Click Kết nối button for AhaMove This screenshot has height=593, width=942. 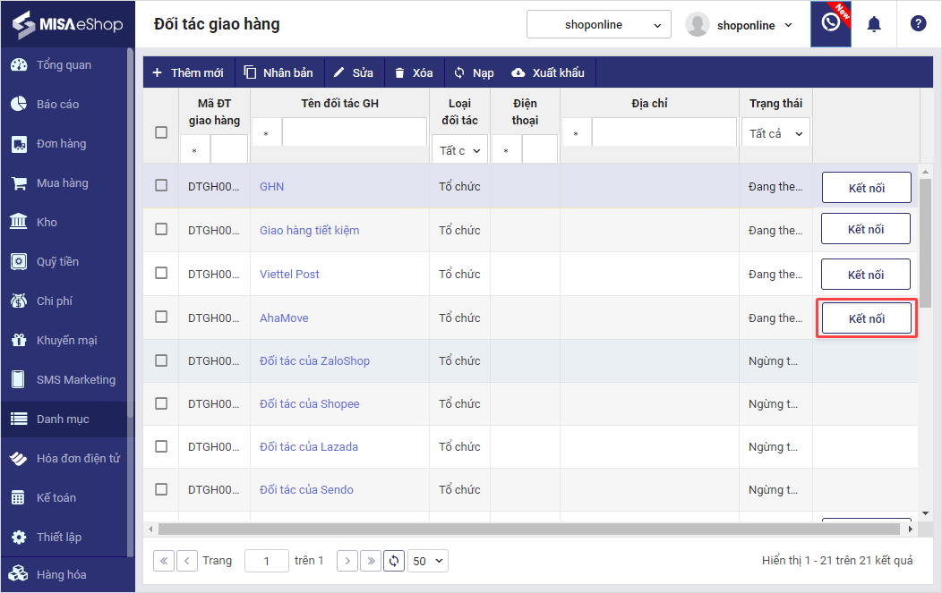[866, 318]
